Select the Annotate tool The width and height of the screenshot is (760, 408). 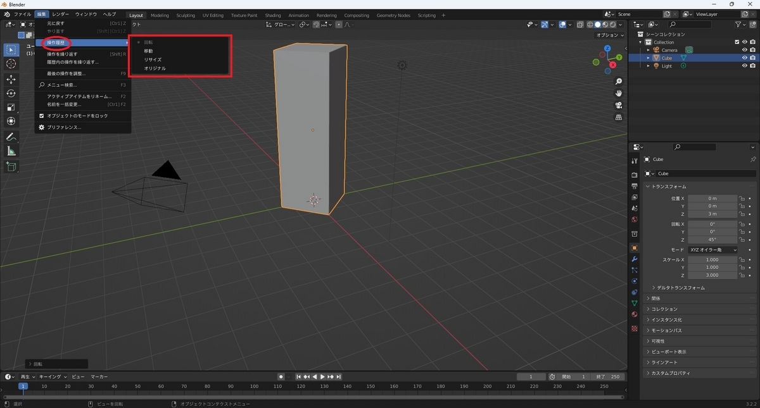pyautogui.click(x=11, y=137)
